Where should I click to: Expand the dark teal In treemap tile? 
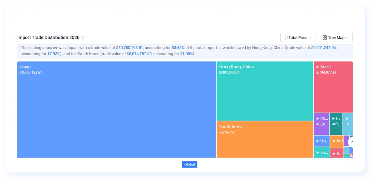click(x=336, y=124)
